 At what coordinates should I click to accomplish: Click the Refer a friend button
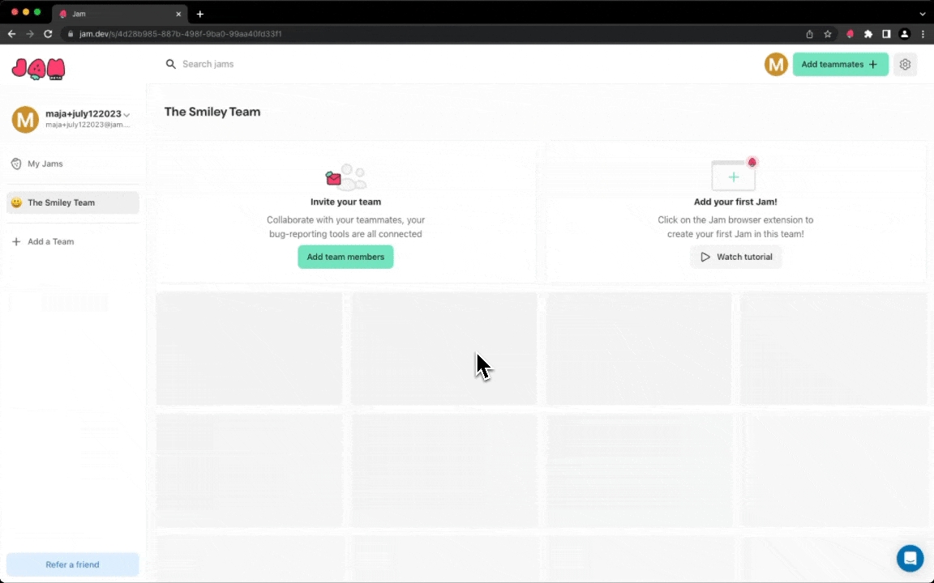(72, 564)
